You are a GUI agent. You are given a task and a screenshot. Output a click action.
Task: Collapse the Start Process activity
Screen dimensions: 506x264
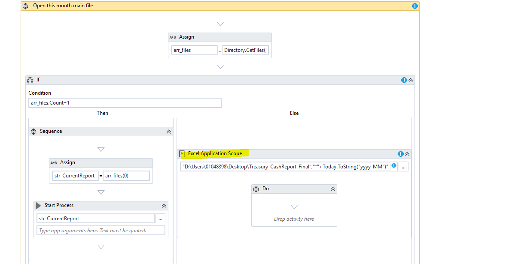click(x=164, y=205)
